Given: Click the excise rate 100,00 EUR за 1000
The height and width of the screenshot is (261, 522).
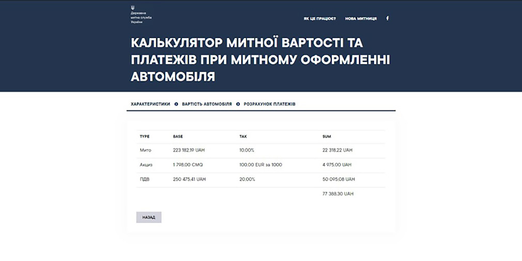Looking at the screenshot, I should (260, 165).
